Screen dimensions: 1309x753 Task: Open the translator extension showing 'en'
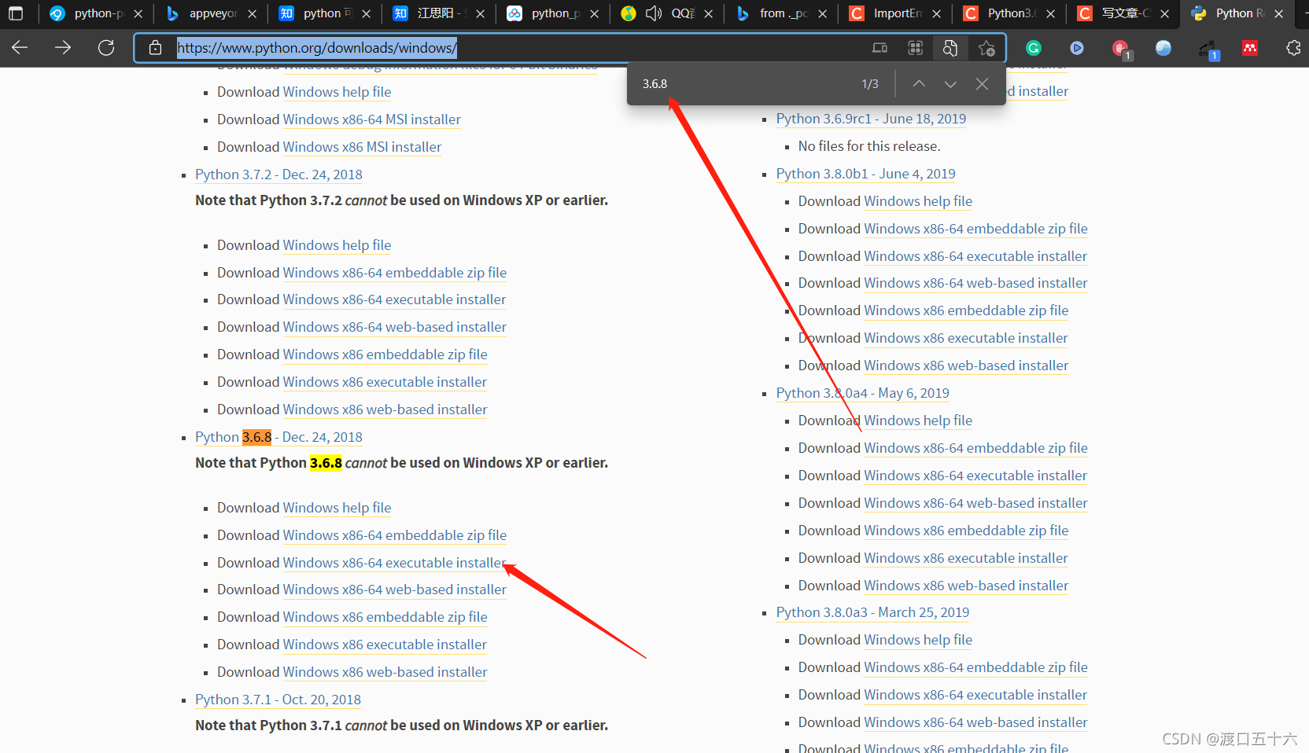pyautogui.click(x=1209, y=49)
